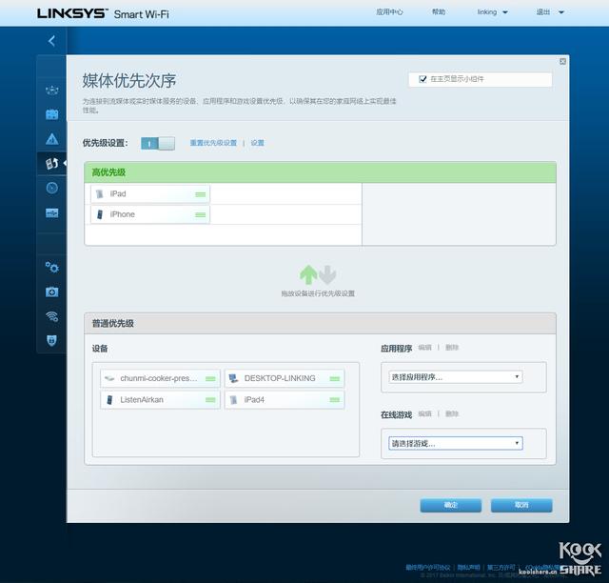
Task: Click the 设置 link next to reset
Action: (x=257, y=143)
